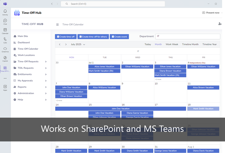Expand Reports submenu chevron
The width and height of the screenshot is (225, 153).
point(46,87)
